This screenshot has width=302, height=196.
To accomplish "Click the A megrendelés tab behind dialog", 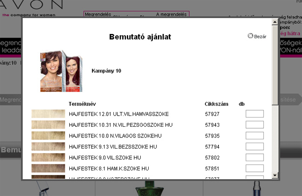I will (171, 14).
